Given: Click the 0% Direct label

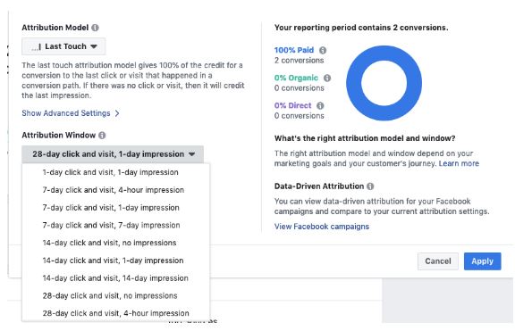Looking at the screenshot, I should (292, 105).
